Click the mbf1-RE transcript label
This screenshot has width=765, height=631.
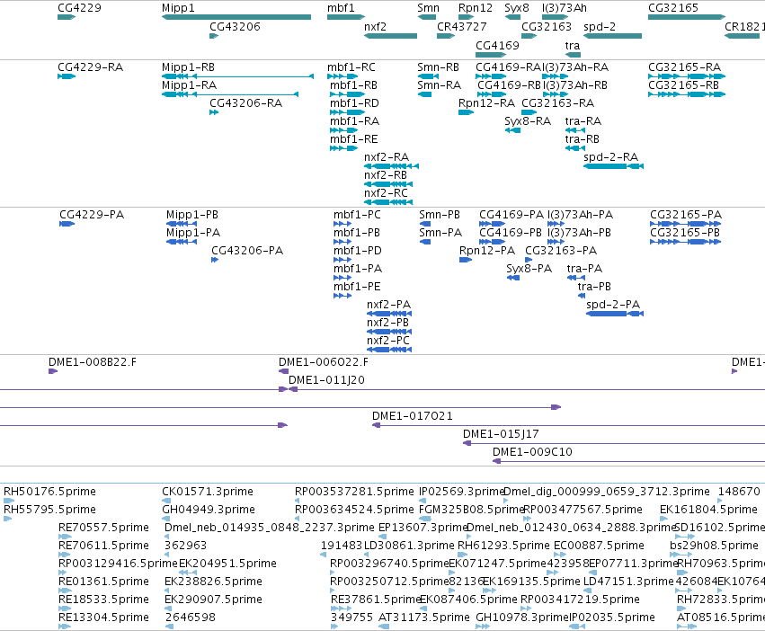click(353, 139)
